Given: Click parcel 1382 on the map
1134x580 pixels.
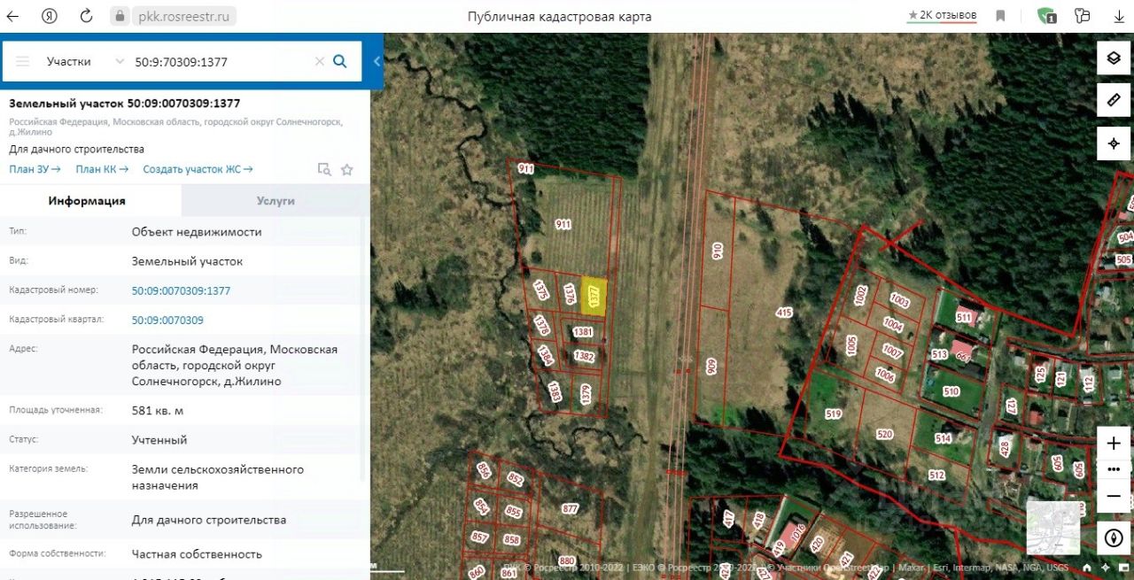Looking at the screenshot, I should (x=584, y=356).
